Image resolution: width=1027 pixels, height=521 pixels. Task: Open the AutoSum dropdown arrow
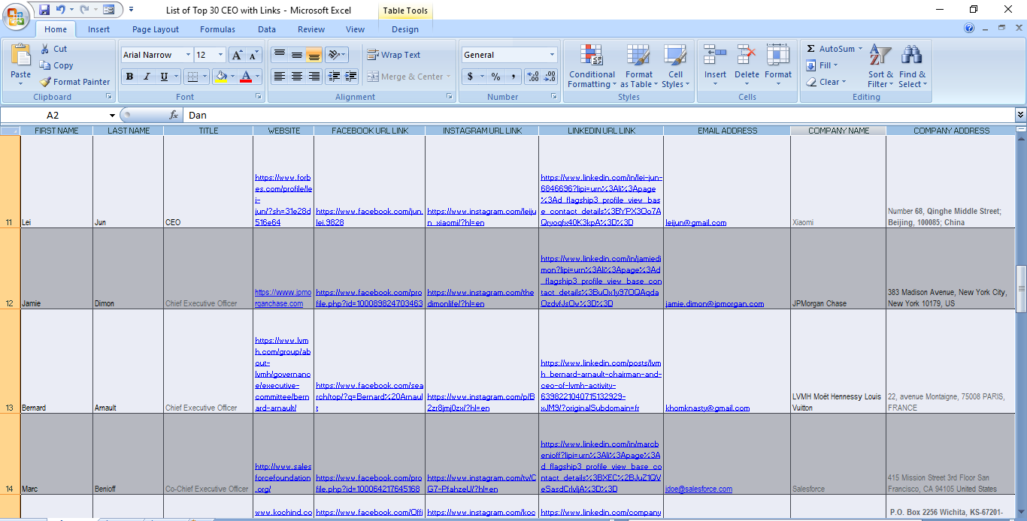coord(860,49)
